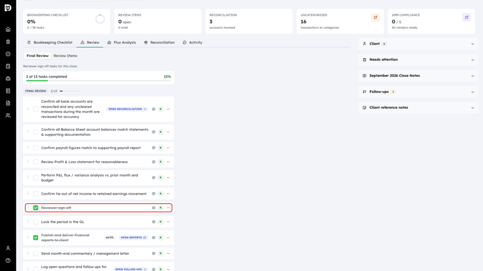
Task: Check Confirm payroll figures match task
Action: click(x=36, y=148)
